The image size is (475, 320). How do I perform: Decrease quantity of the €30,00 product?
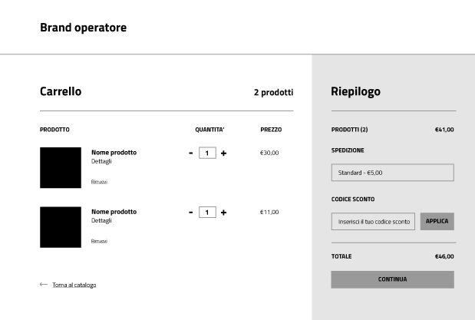coord(190,153)
